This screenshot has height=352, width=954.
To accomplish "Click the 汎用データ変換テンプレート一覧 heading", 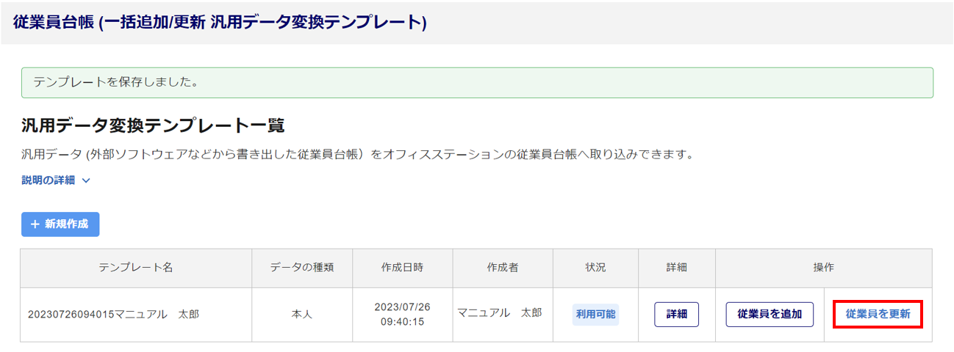I will coord(153,125).
